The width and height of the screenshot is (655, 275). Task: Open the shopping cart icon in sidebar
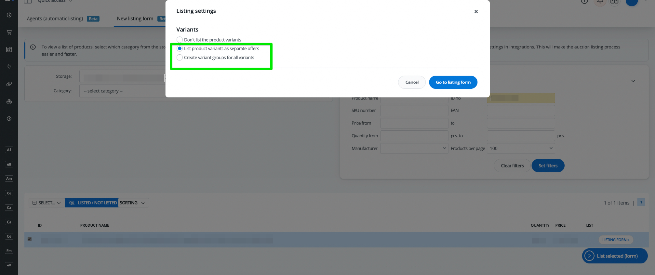click(9, 32)
